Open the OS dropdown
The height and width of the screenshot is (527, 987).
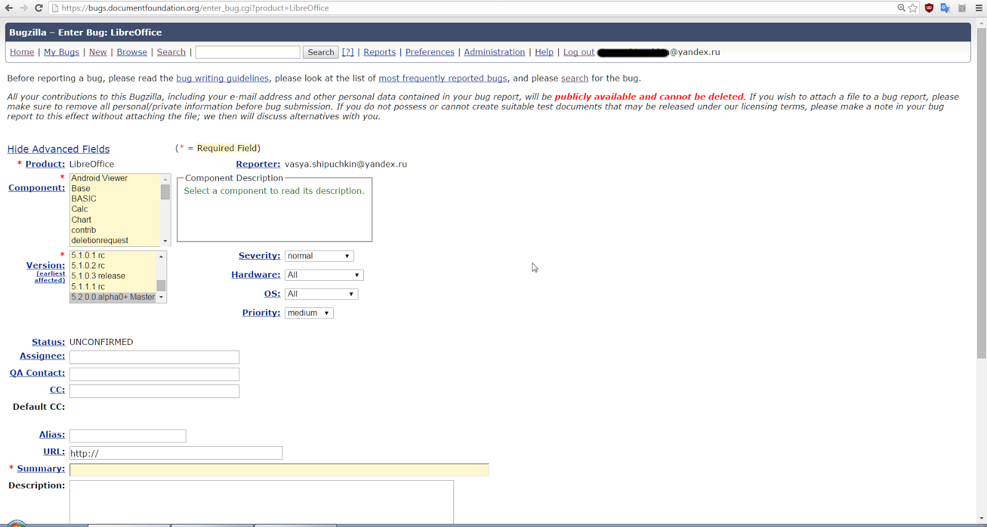[321, 294]
